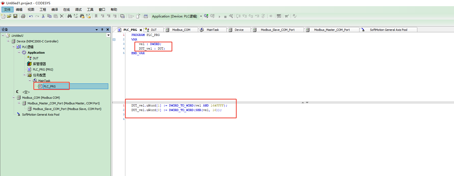Viewport: 454px width, 176px height.
Task: Select PLC_PRG under MainTask
Action: 50,86
